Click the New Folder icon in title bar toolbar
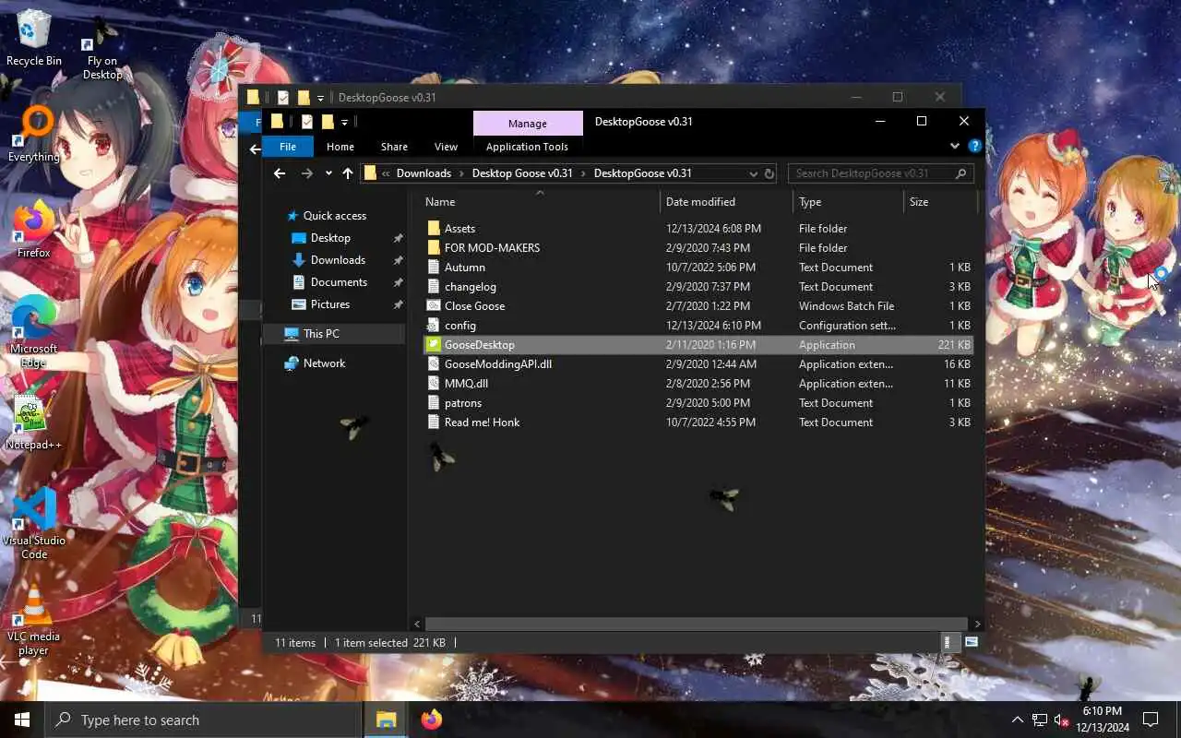Screen dimensions: 1181x738 coord(327,122)
